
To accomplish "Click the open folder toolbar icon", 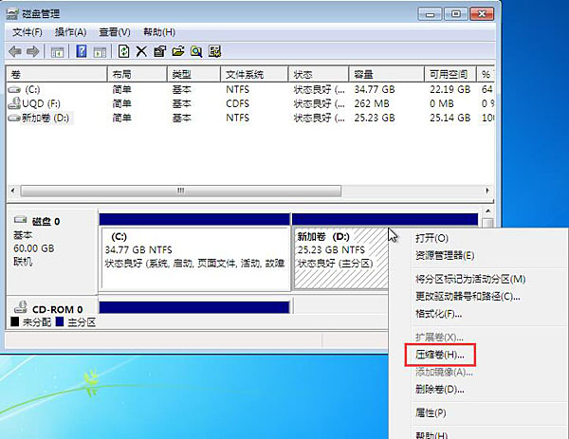I will point(177,51).
